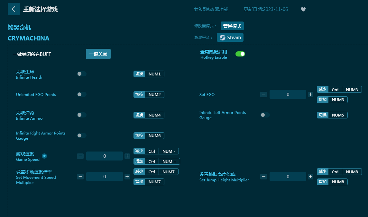Click the star icon beside Game Speed
Screen dimensions: 368x217
click(44, 156)
